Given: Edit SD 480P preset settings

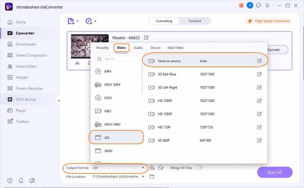Looking at the screenshot, I should 259,140.
